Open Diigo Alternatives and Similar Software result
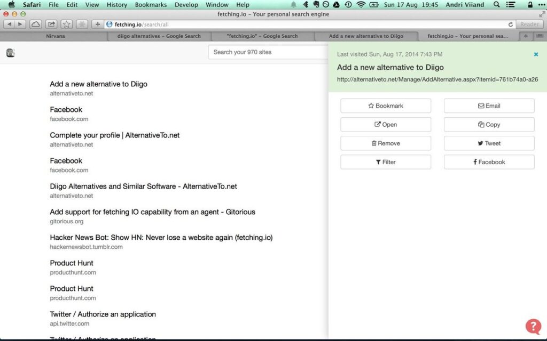The image size is (547, 341). pos(143,186)
